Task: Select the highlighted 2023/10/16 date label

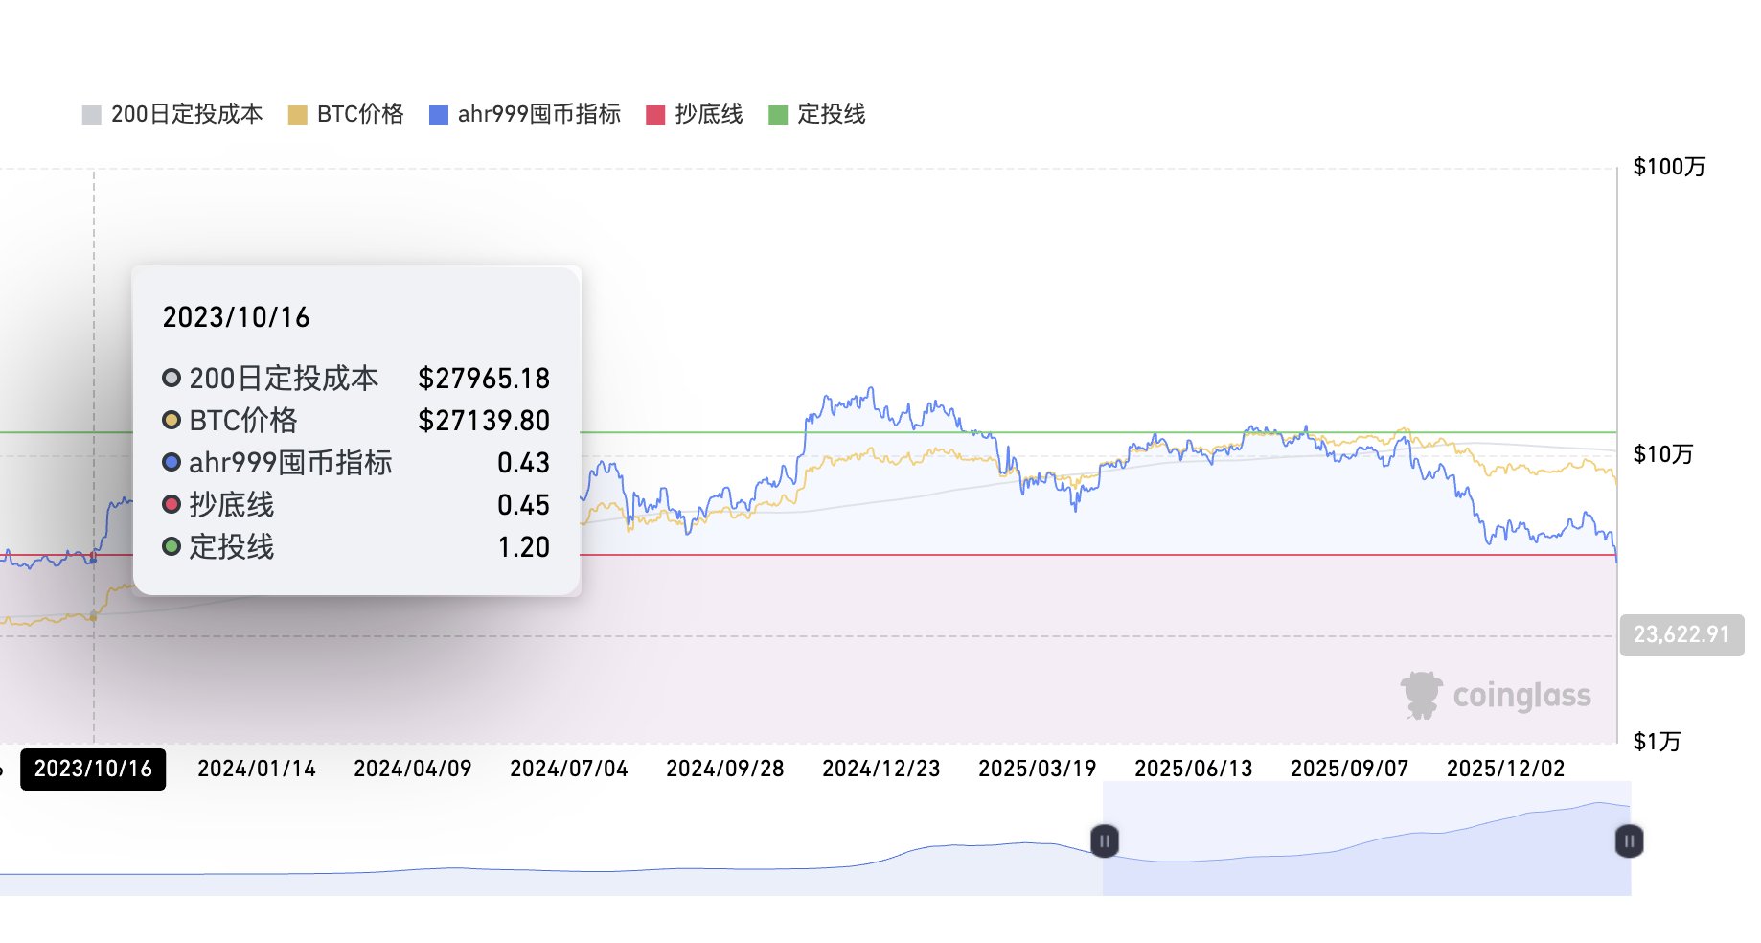Action: point(93,767)
